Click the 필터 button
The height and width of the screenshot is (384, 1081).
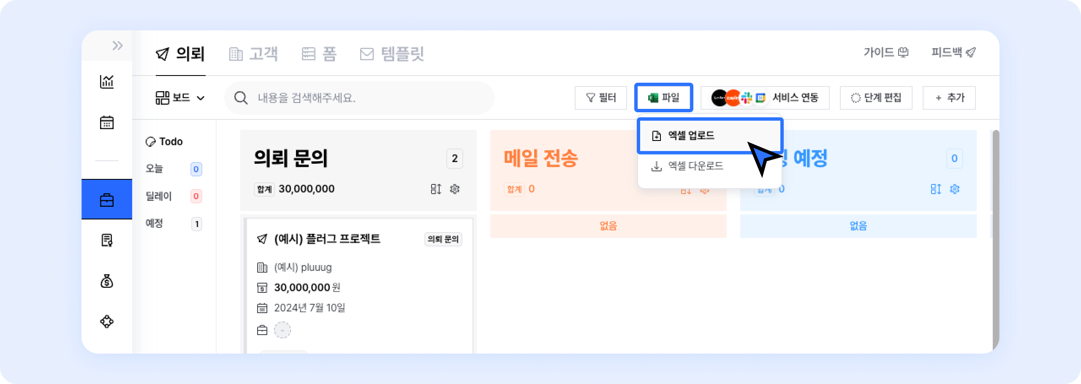(x=601, y=98)
